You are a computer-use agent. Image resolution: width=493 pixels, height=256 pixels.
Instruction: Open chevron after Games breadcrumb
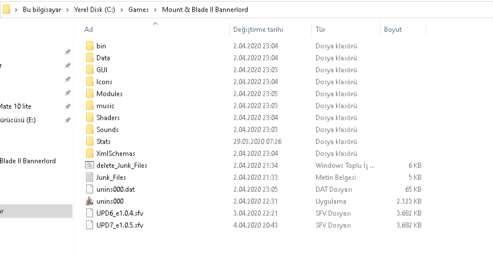(x=155, y=10)
